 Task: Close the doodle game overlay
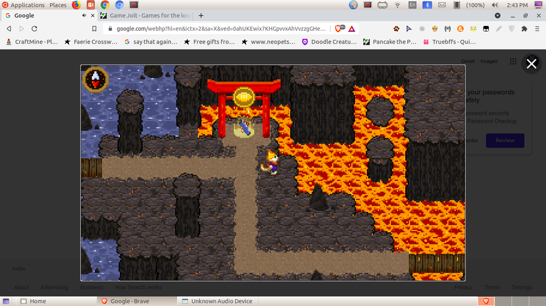tap(531, 63)
